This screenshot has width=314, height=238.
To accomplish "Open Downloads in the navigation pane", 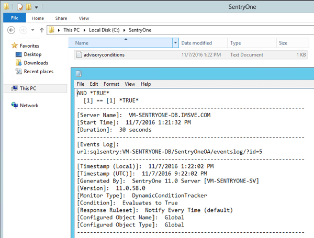I will tap(36, 63).
